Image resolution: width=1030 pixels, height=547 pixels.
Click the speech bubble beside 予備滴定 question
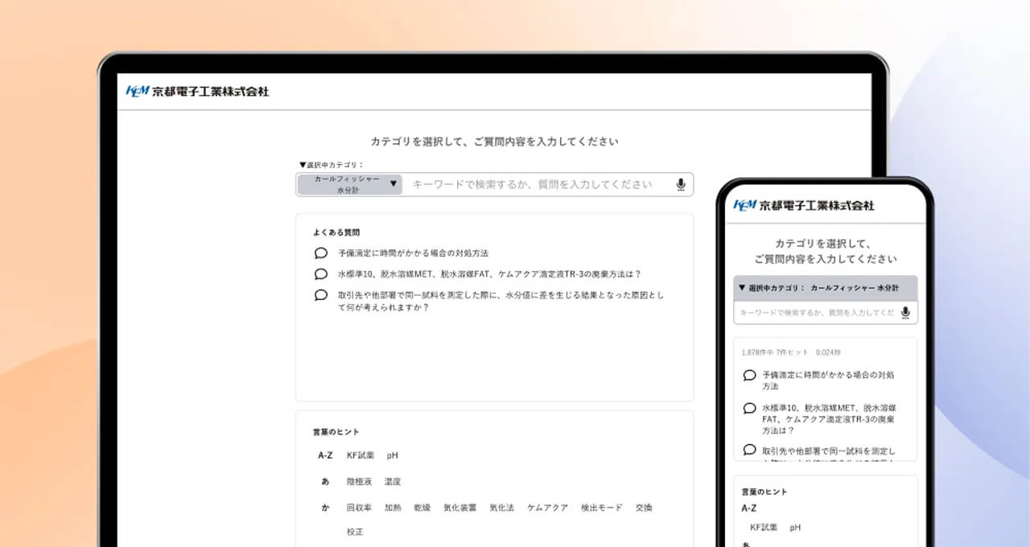[x=320, y=252]
